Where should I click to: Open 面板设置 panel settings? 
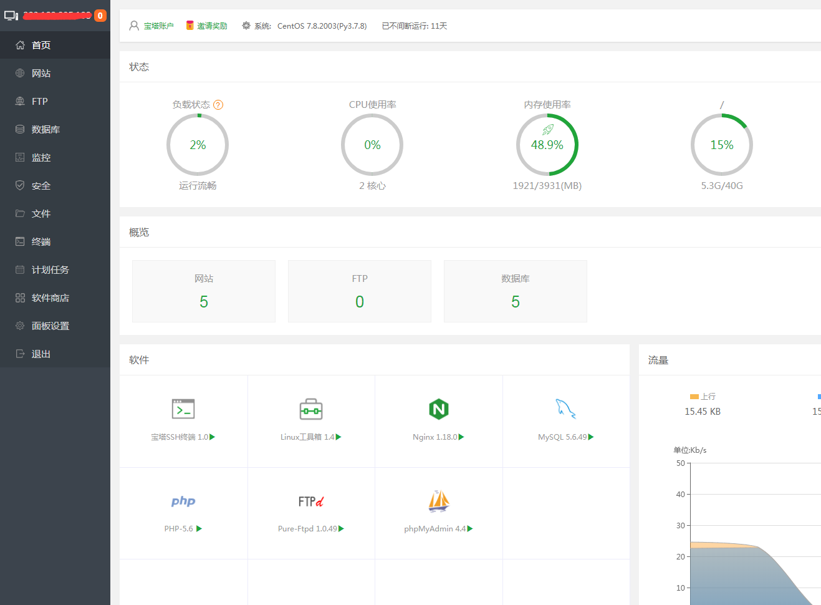pyautogui.click(x=55, y=326)
